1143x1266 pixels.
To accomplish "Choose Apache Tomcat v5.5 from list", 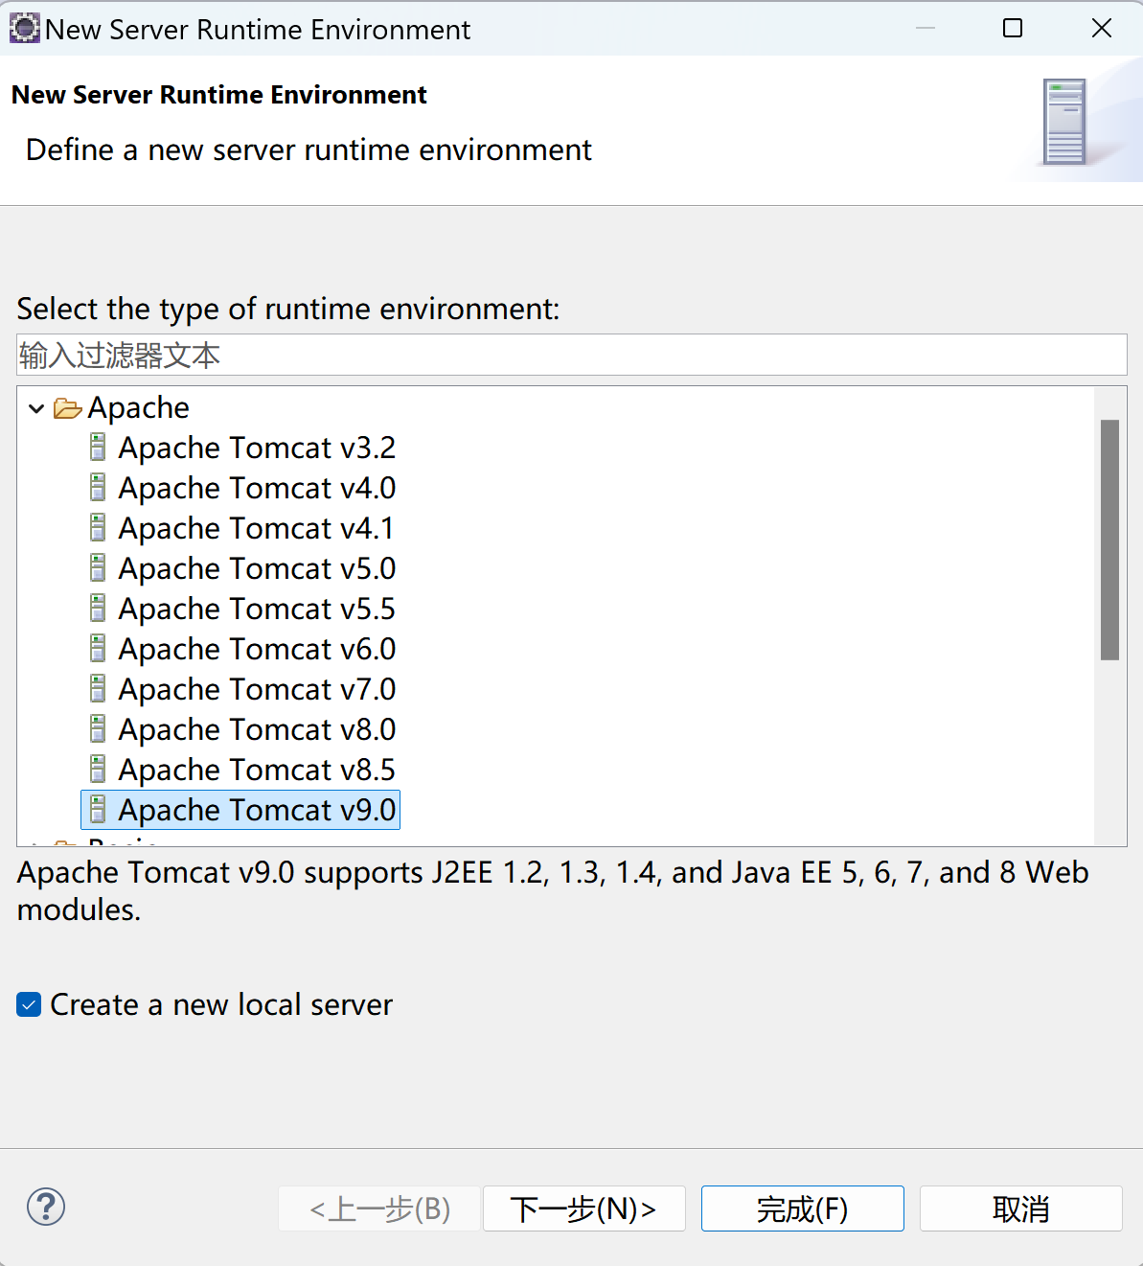I will (257, 609).
